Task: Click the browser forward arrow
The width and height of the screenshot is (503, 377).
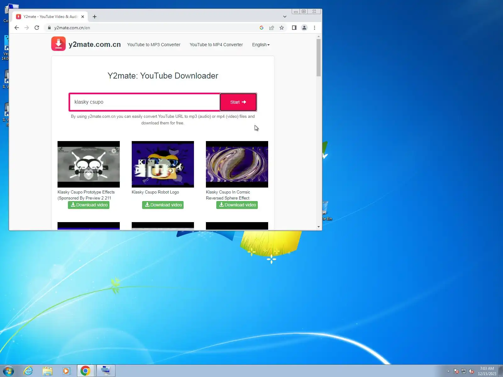Action: pyautogui.click(x=27, y=28)
